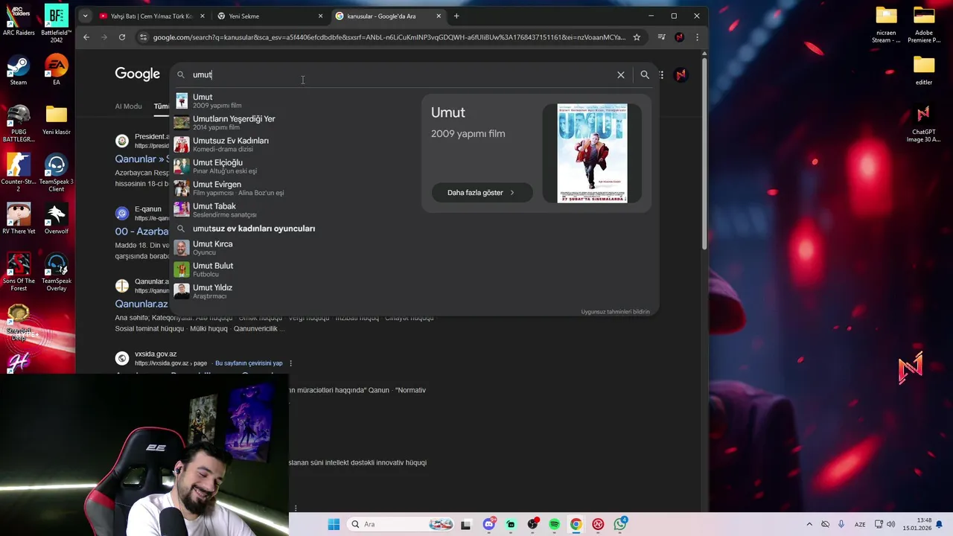Open the Google apps grid icon
The image size is (953, 536).
coord(661,74)
